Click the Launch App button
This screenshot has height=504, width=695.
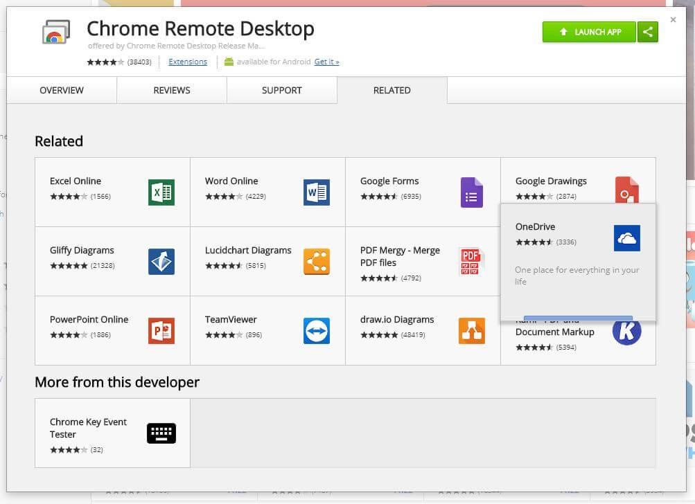[x=589, y=32]
